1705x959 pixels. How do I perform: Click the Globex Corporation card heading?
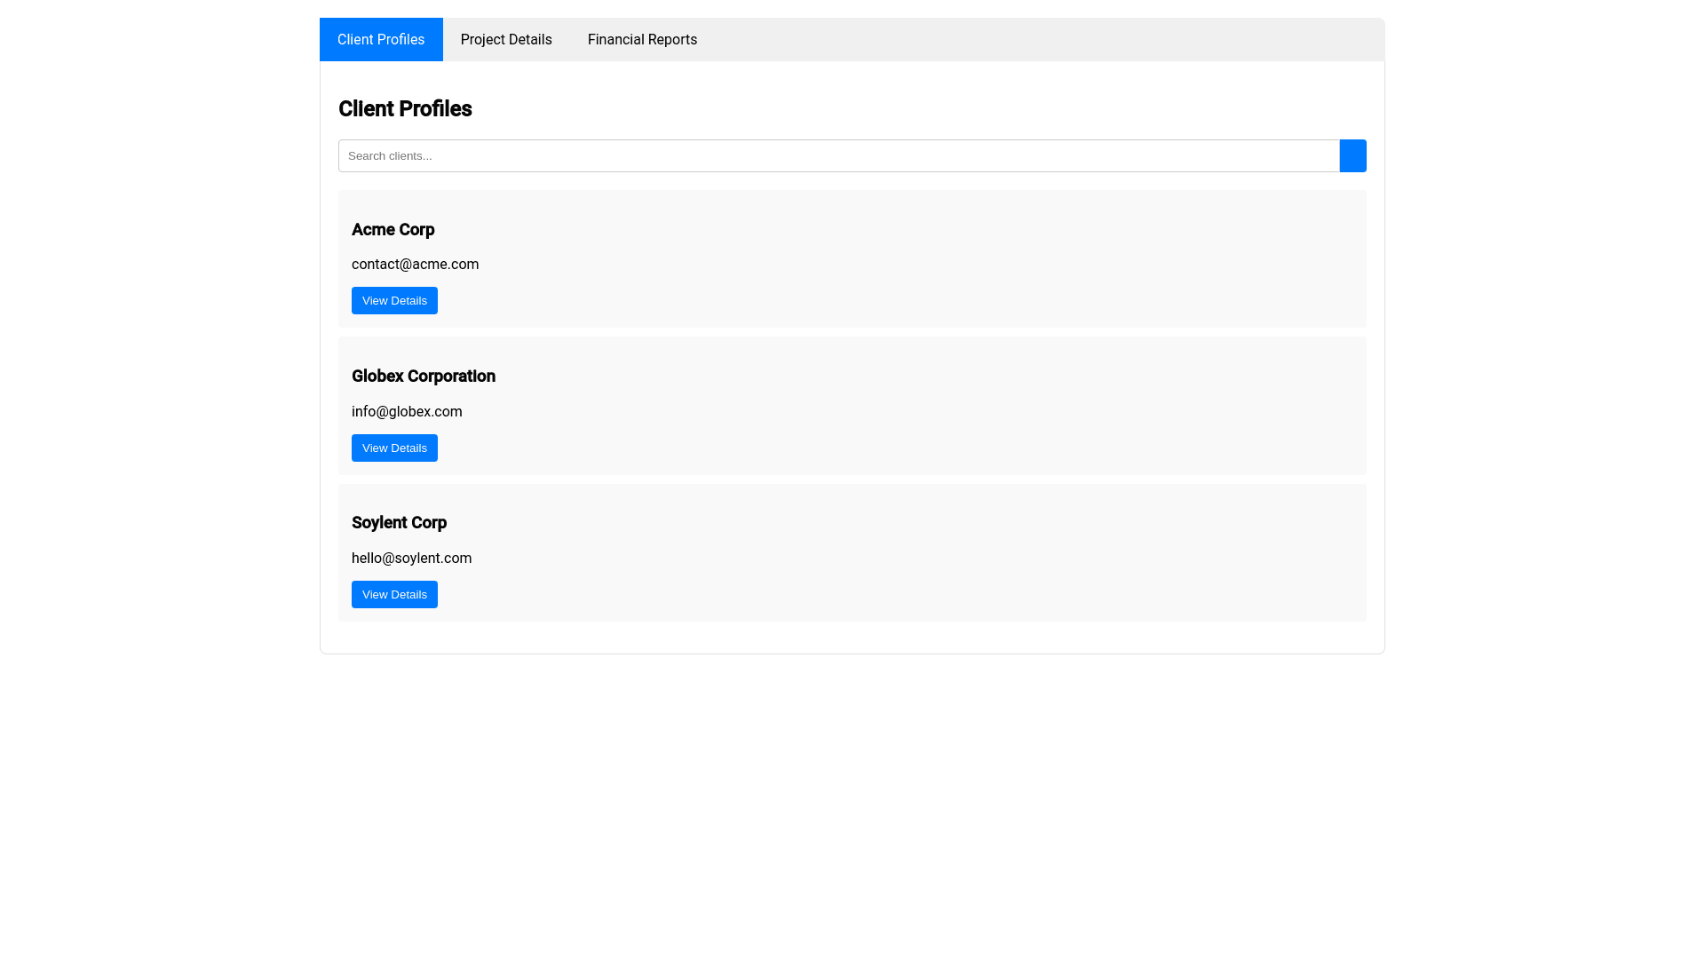pyautogui.click(x=423, y=376)
